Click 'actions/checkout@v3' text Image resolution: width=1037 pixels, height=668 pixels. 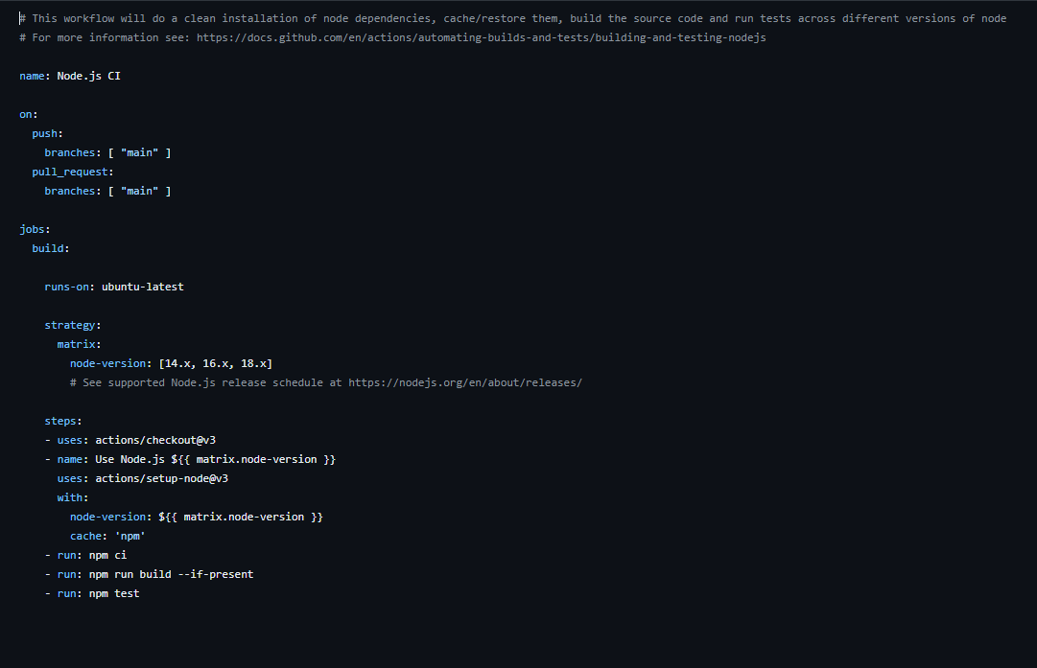click(x=155, y=440)
